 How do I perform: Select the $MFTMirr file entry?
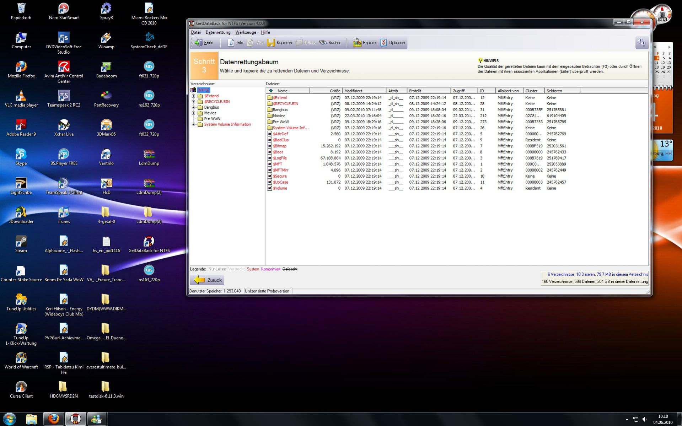[280, 170]
